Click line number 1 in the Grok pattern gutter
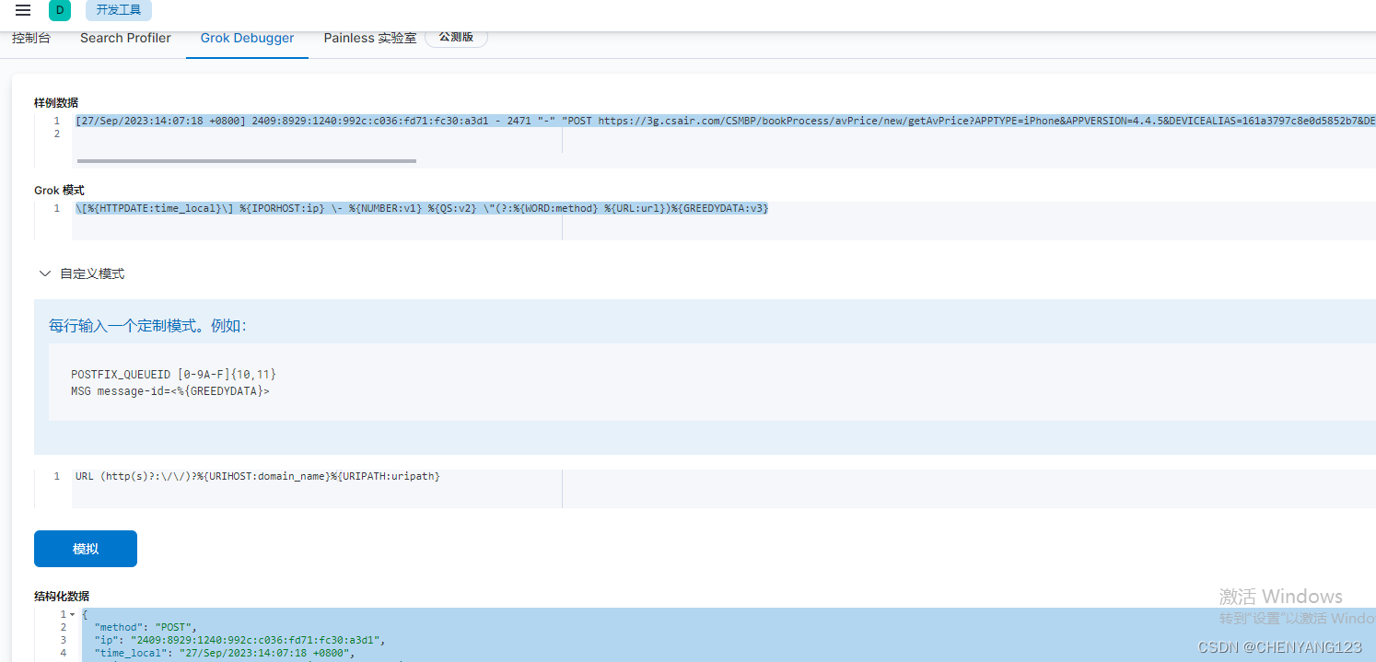Screen dimensions: 1376x662 pyautogui.click(x=56, y=208)
